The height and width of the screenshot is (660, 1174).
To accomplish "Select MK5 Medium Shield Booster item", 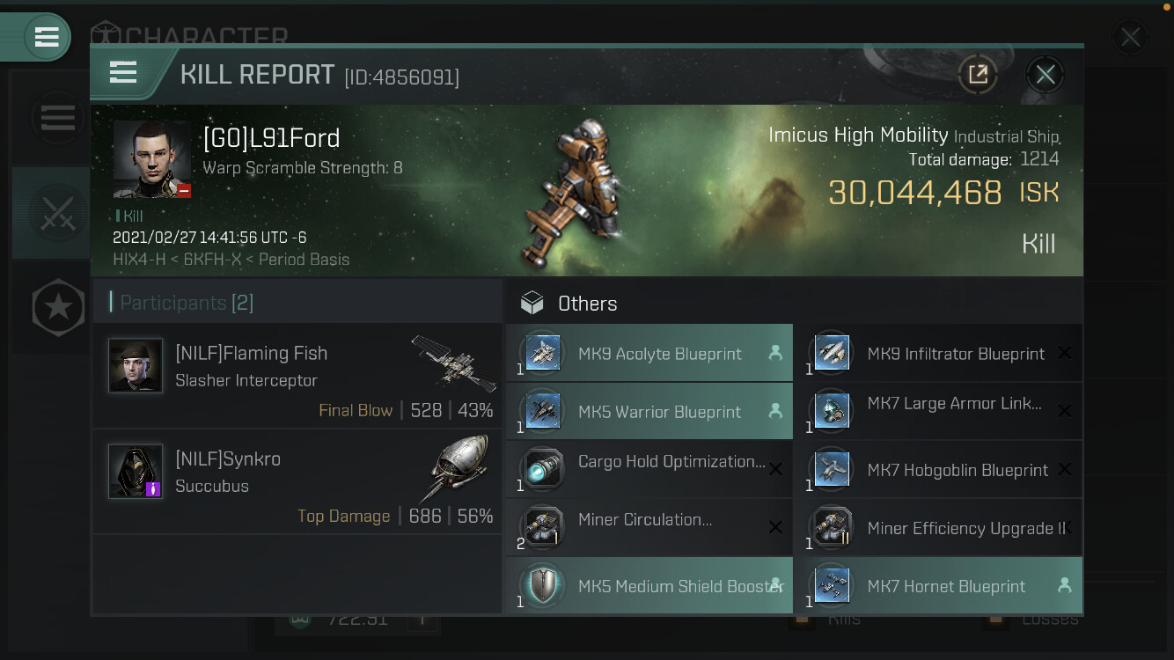I will tap(649, 585).
